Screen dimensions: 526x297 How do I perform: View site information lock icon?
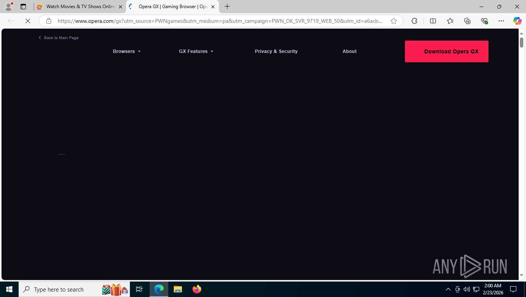48,21
